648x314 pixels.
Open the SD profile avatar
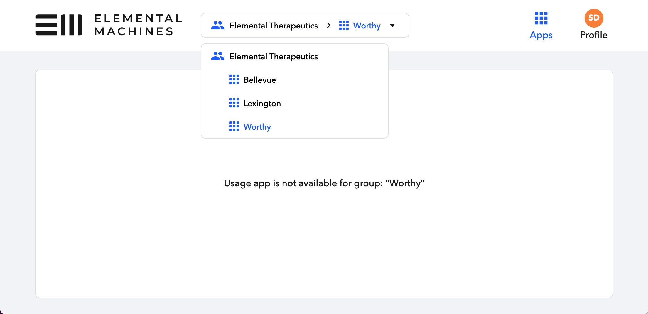[594, 18]
